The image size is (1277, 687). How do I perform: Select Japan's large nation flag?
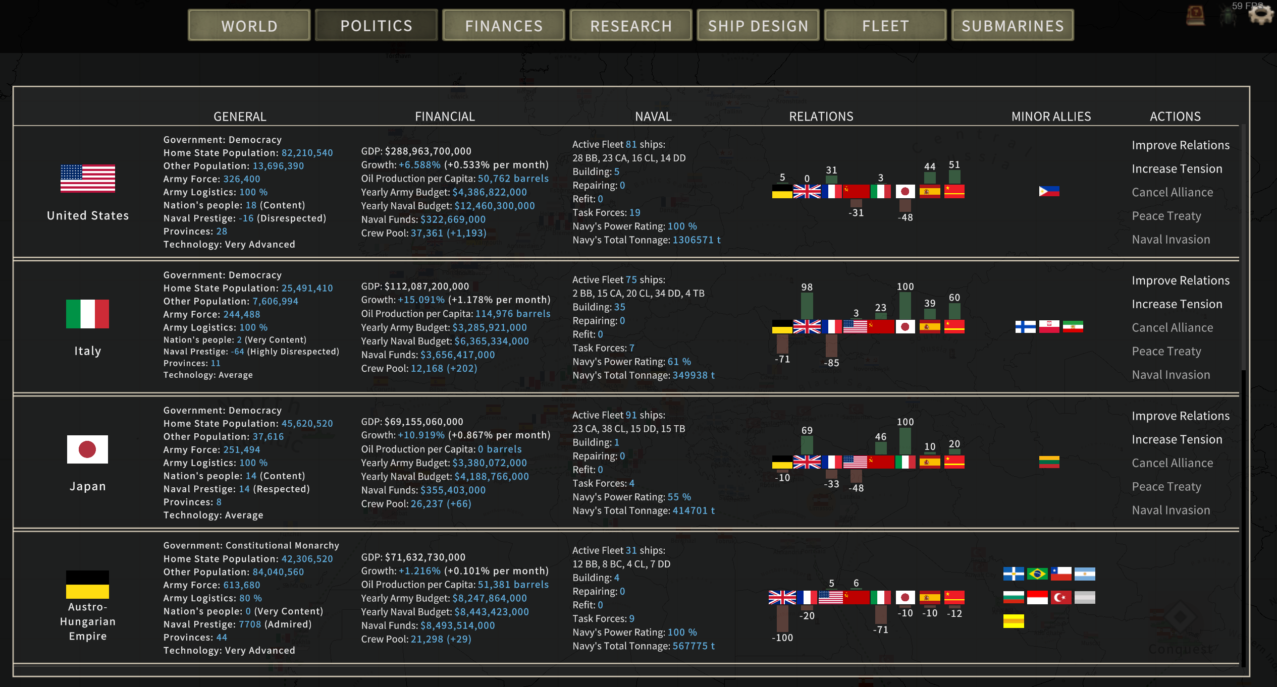pyautogui.click(x=87, y=449)
